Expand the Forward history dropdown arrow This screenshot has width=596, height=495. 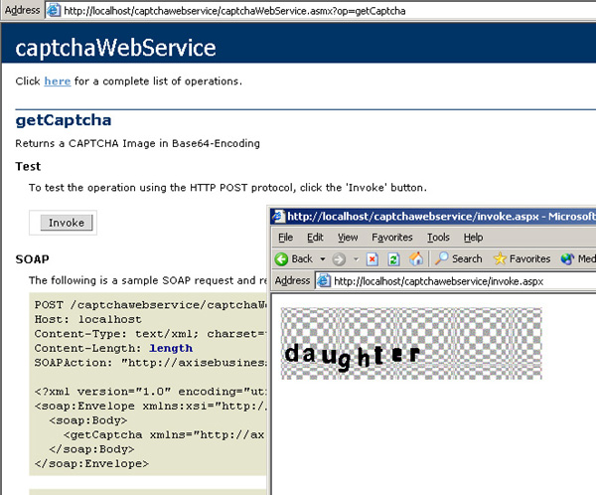tap(357, 259)
